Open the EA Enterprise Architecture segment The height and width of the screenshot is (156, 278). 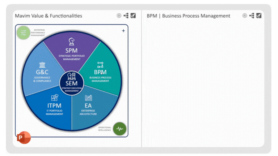coord(88,107)
